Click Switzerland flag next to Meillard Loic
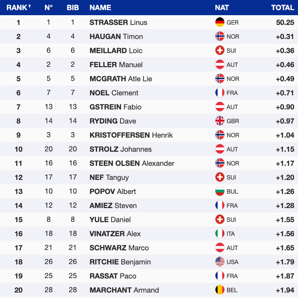This screenshot has width=298, height=298. click(220, 50)
